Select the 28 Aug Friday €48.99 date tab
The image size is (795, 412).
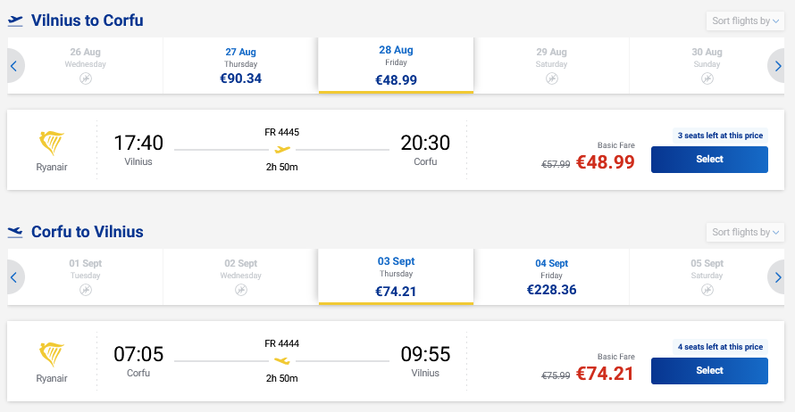click(396, 65)
